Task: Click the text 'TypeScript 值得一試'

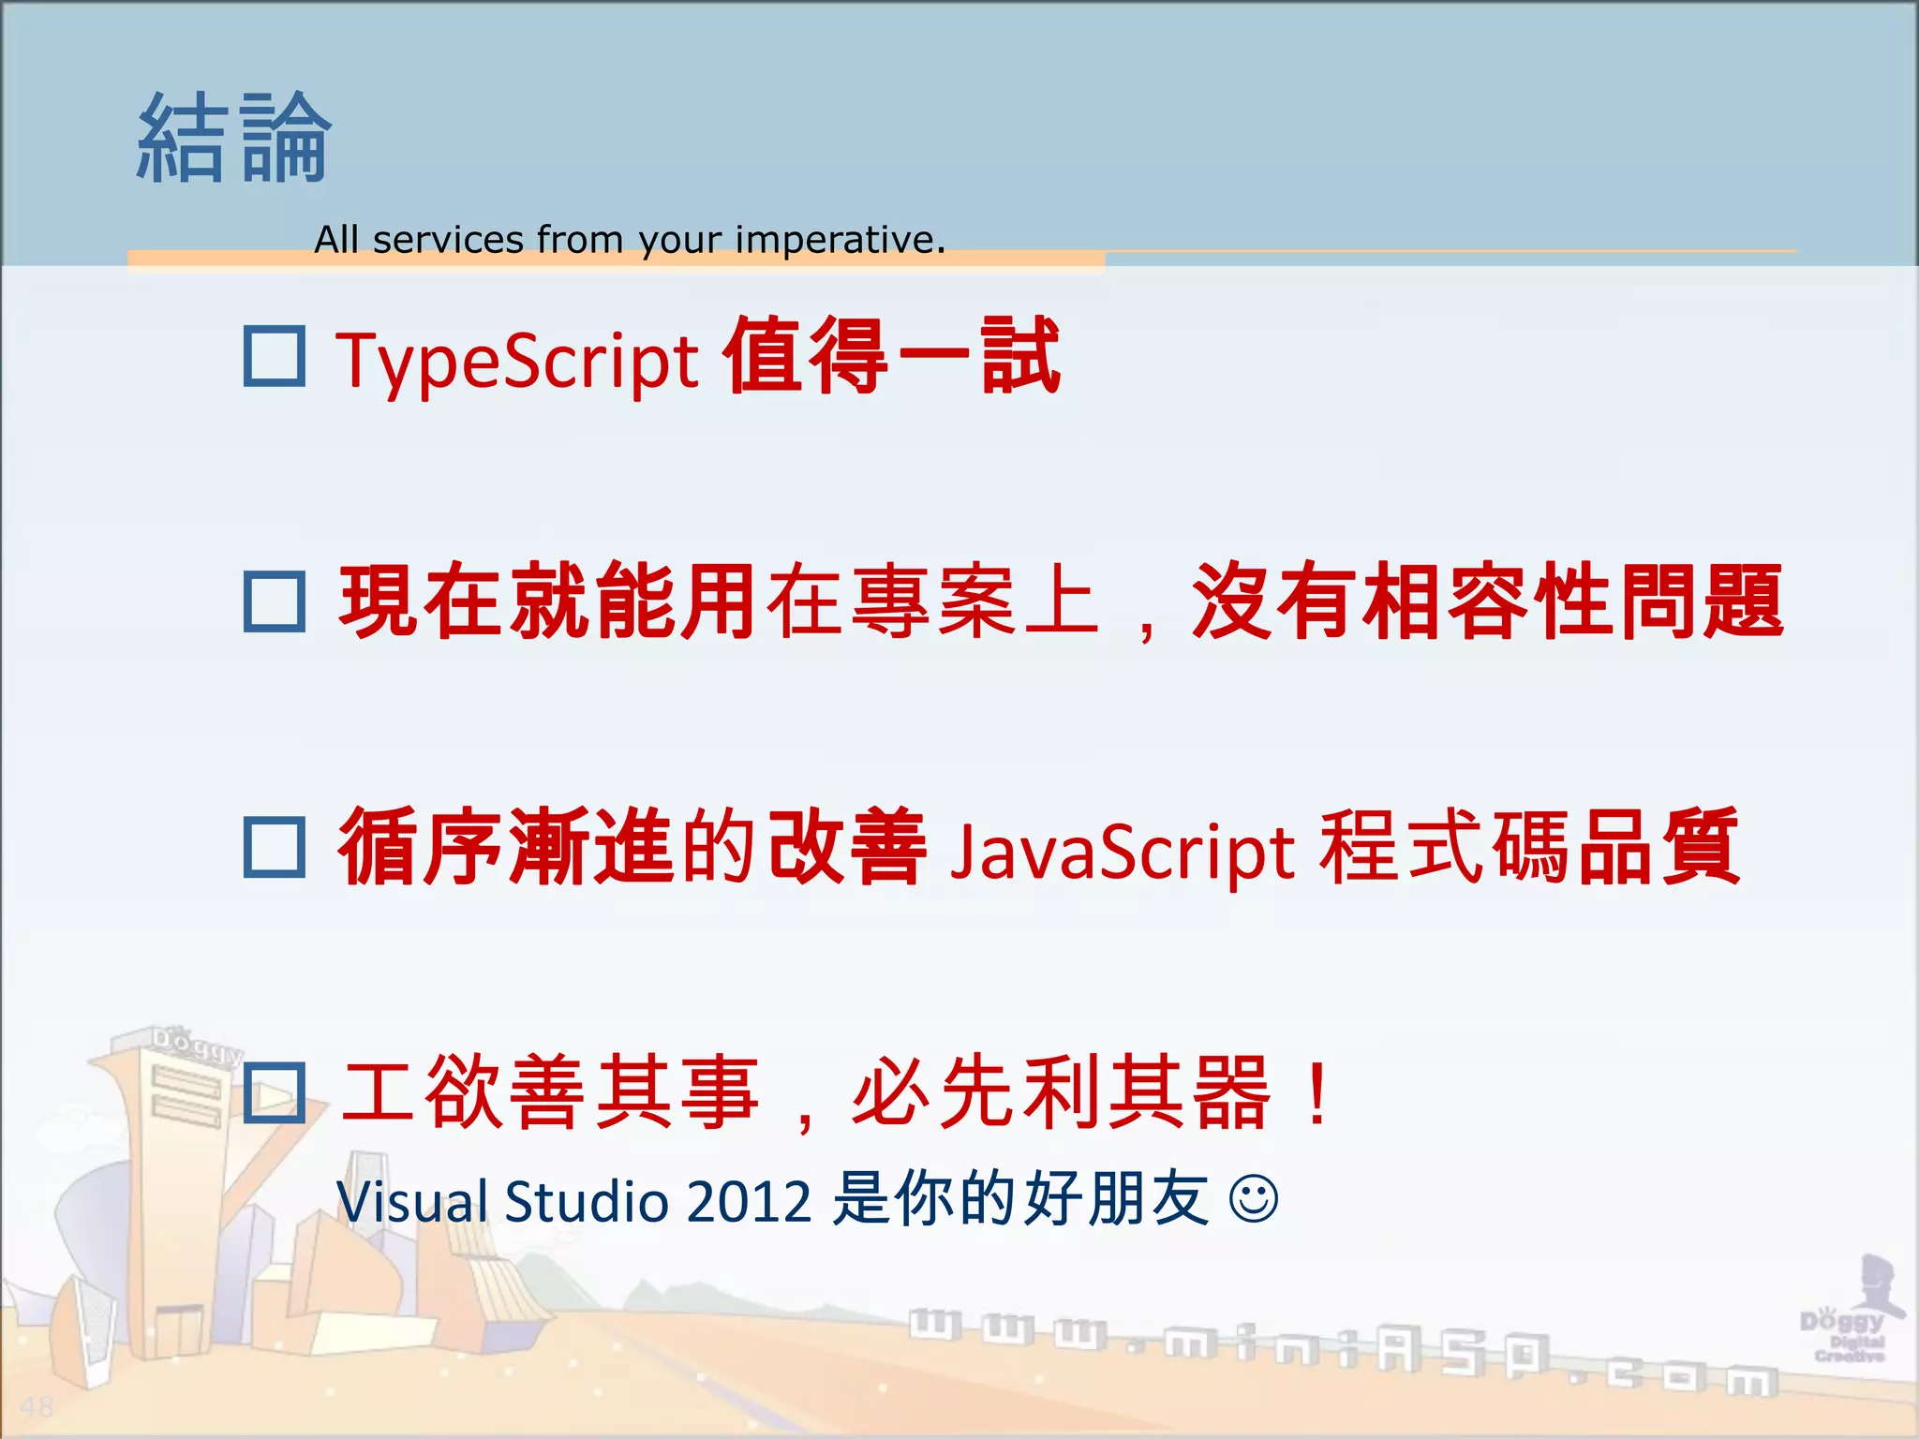Action: pyautogui.click(x=699, y=357)
